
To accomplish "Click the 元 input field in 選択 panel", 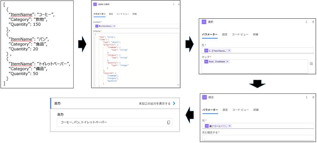I will (258, 50).
